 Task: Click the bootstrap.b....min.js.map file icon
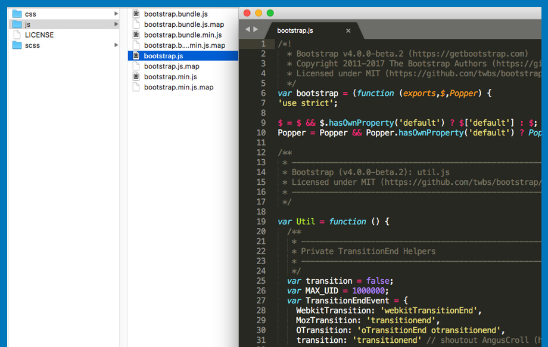(x=136, y=45)
